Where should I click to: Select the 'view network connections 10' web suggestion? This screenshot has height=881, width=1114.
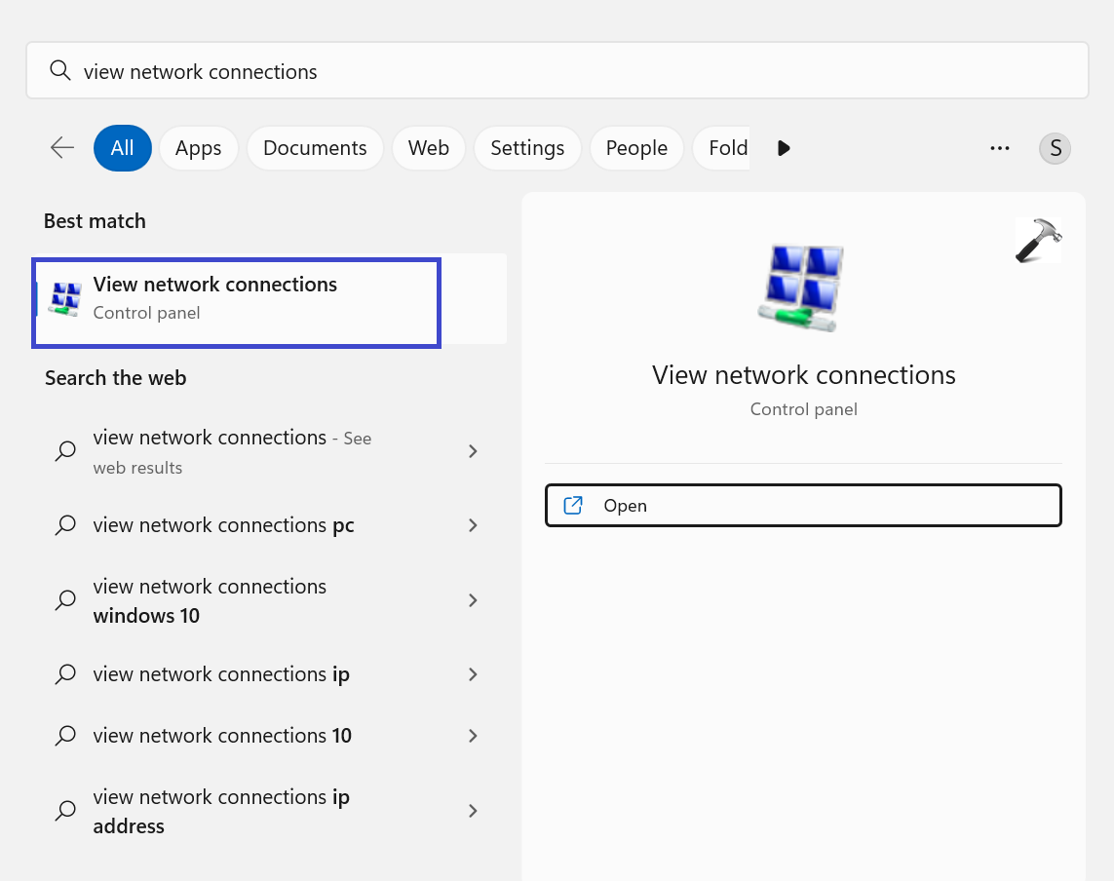pos(222,736)
